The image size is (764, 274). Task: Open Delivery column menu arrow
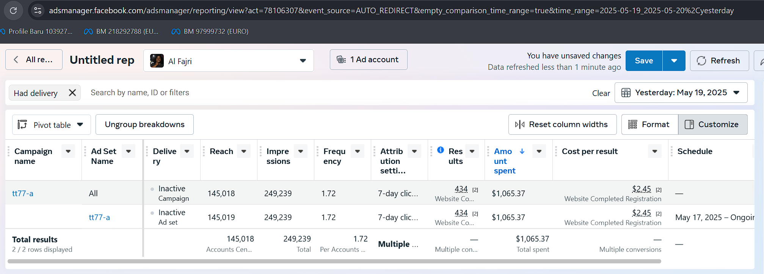click(x=187, y=151)
